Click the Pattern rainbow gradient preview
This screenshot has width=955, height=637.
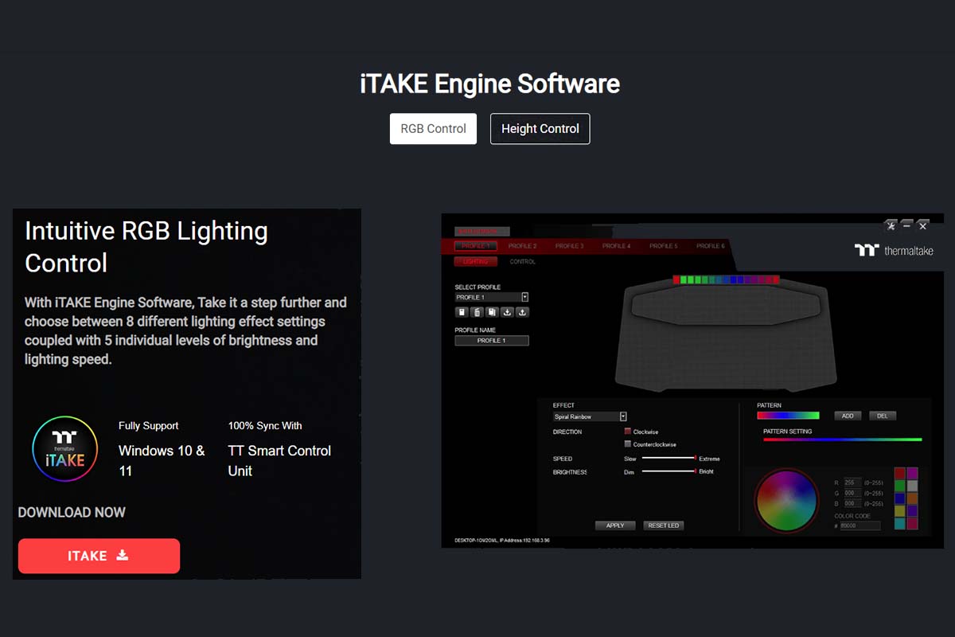(x=788, y=415)
